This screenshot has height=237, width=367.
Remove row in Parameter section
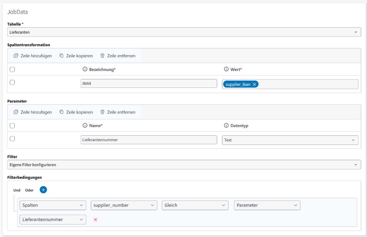pos(118,112)
